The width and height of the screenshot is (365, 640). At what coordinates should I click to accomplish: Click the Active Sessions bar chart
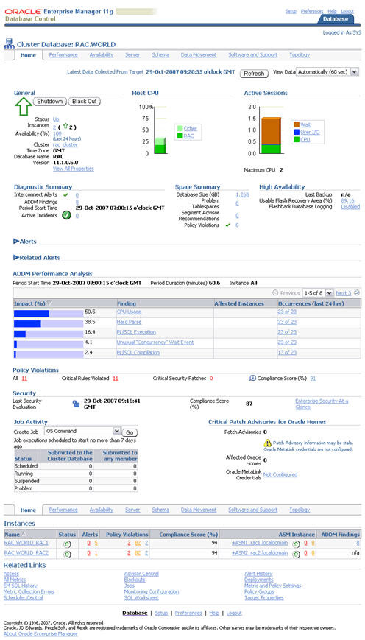[x=270, y=135]
